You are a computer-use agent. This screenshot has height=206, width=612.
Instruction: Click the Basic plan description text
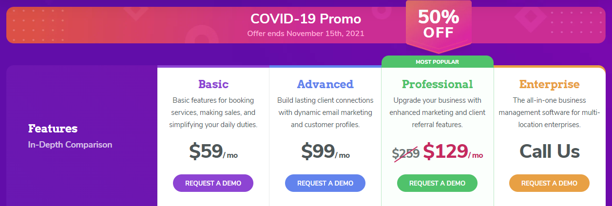(x=213, y=112)
